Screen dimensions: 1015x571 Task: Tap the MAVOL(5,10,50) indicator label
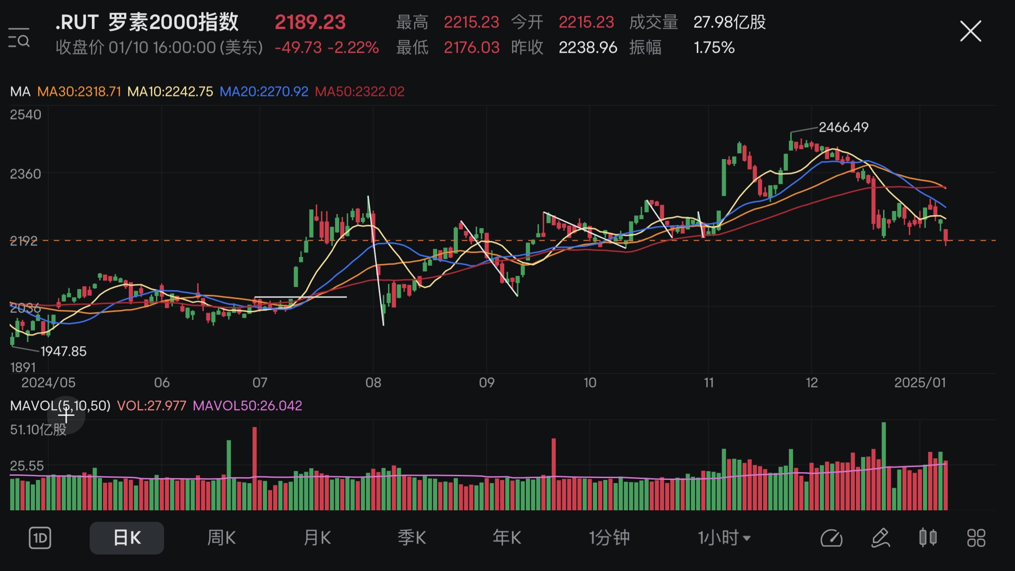click(x=60, y=405)
